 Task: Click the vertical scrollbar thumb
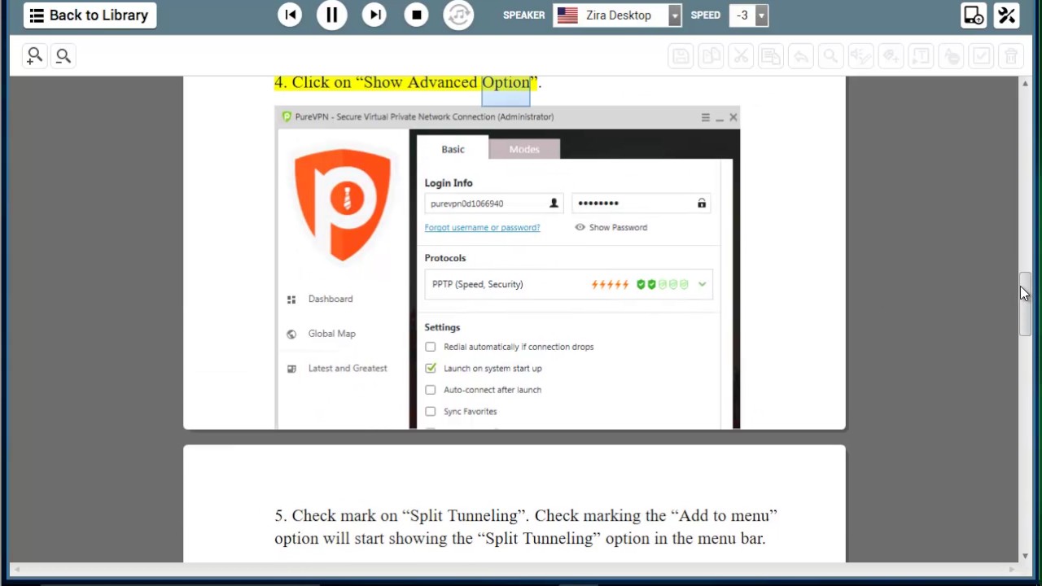[1025, 304]
